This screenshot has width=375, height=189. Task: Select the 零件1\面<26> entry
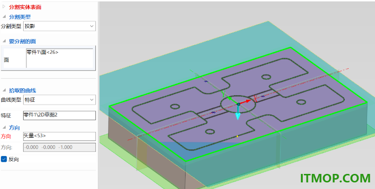pyautogui.click(x=43, y=52)
